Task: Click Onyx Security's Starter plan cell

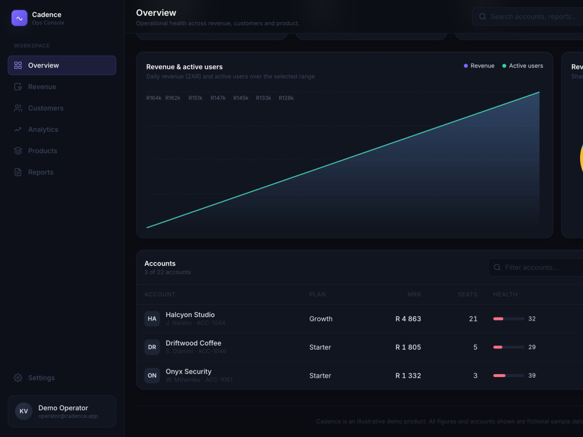Action: (320, 375)
